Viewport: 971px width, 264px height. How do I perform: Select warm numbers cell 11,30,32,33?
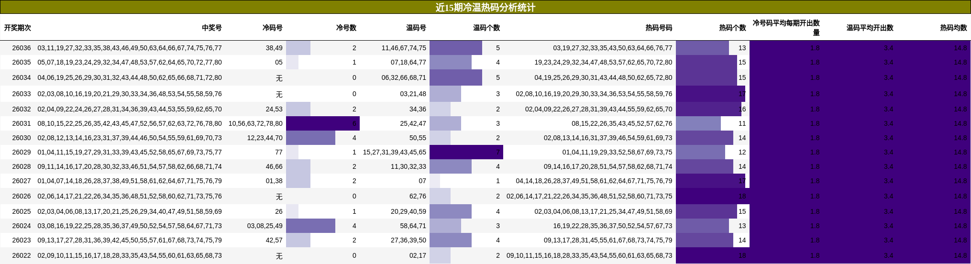coord(408,166)
